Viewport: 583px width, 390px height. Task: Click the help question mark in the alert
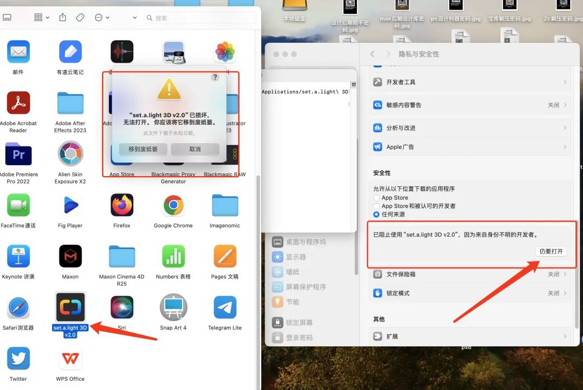coord(215,77)
